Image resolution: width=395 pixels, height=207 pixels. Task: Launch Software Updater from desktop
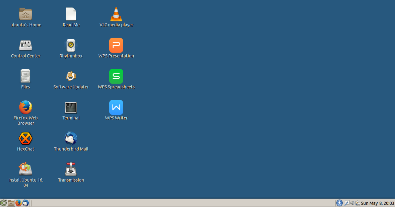pyautogui.click(x=71, y=76)
